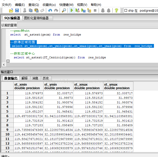Click cell 119.568589300597 in st_xmax row 12
Image resolution: width=158 pixels, height=157 pixels.
click(x=88, y=144)
